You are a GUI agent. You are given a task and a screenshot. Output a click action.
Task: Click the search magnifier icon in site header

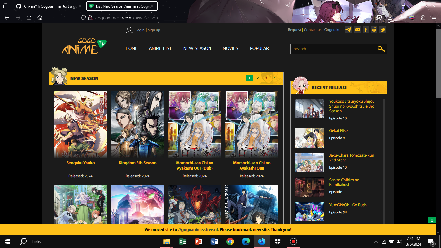[381, 49]
